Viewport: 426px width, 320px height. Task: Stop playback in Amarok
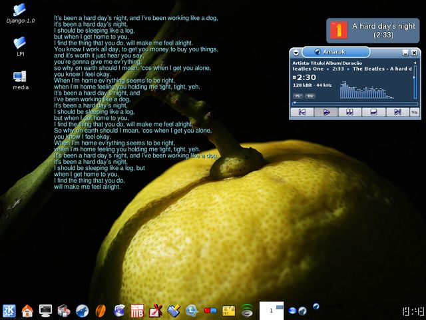coord(374,112)
